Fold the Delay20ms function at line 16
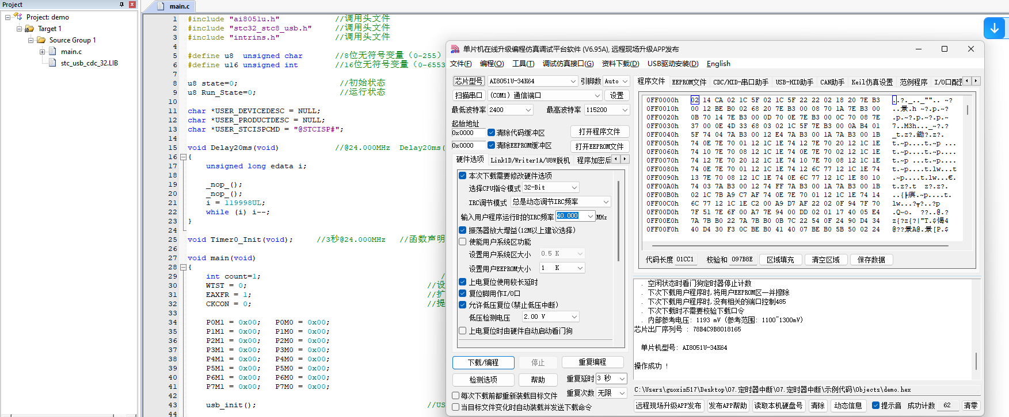The image size is (1009, 417). [183, 157]
